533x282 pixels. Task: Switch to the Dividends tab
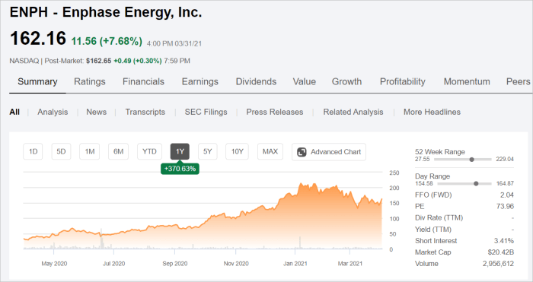256,82
